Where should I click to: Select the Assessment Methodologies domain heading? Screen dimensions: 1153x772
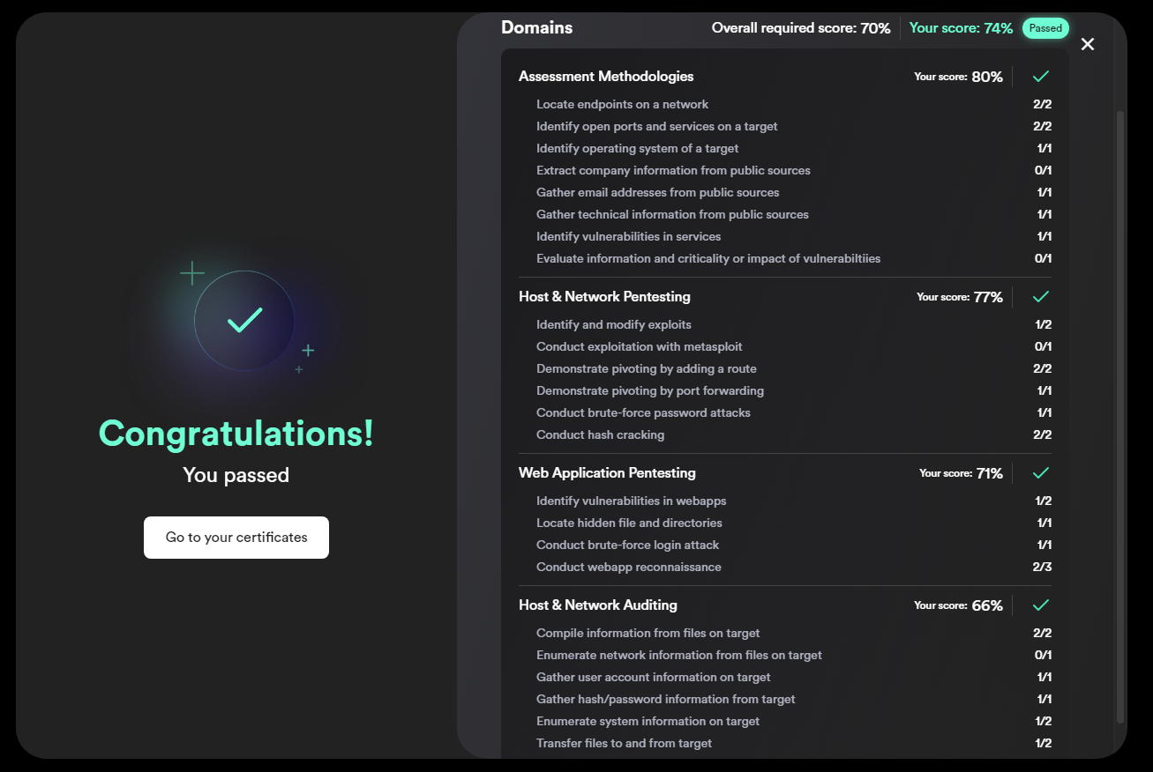coord(606,77)
